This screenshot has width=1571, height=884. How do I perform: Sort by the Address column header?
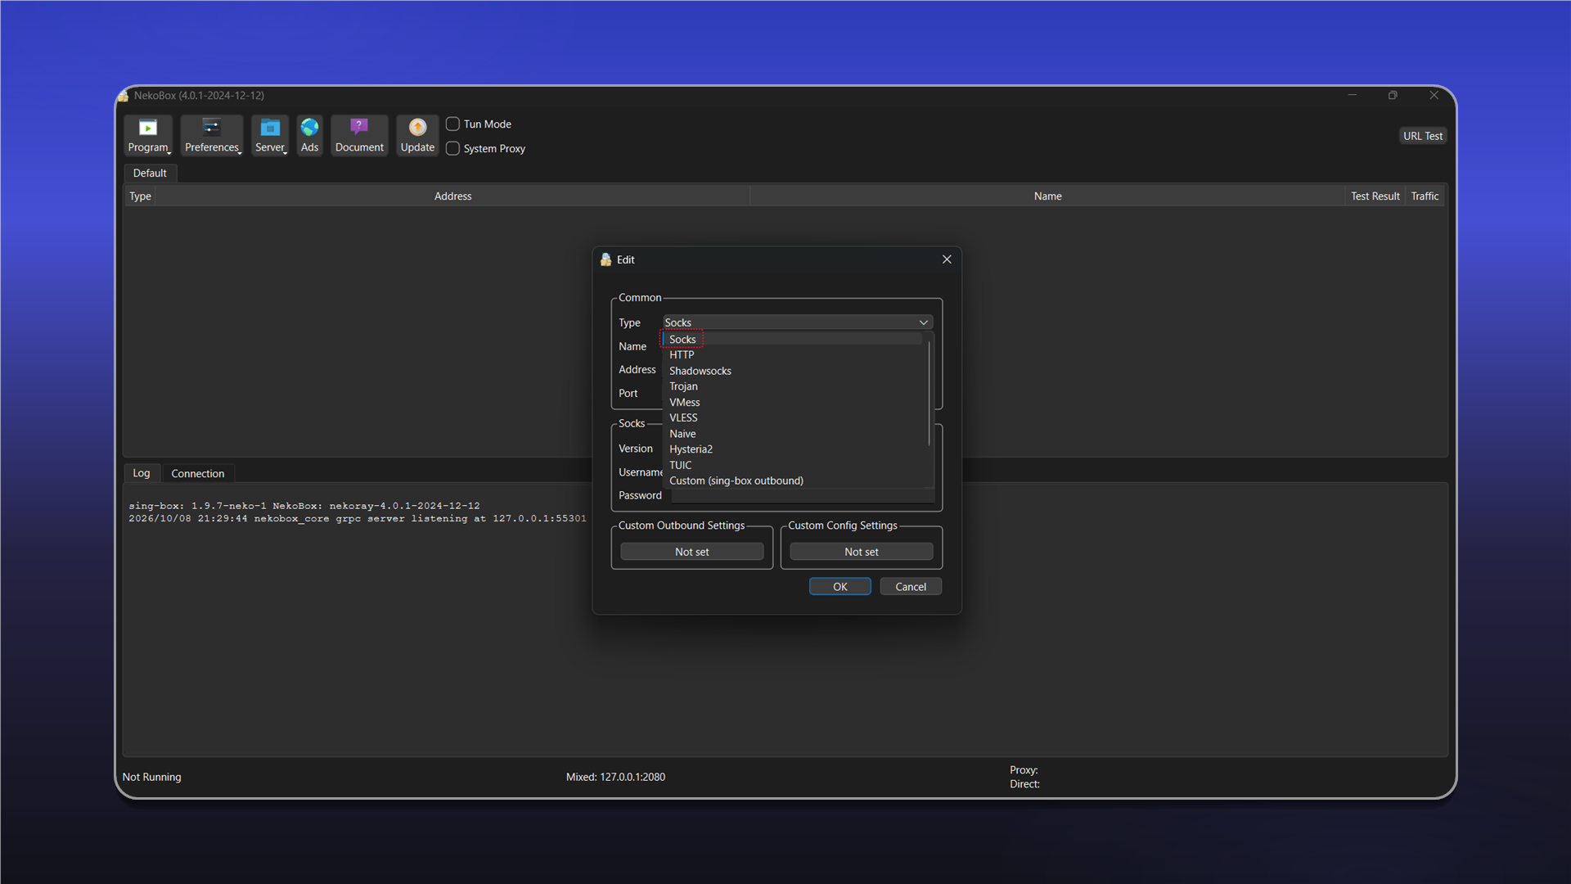[452, 196]
